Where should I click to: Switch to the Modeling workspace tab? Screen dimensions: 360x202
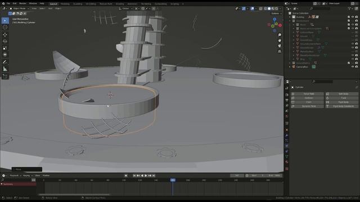65,4
